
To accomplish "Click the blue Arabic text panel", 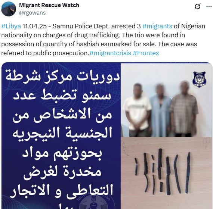I will [61, 136].
